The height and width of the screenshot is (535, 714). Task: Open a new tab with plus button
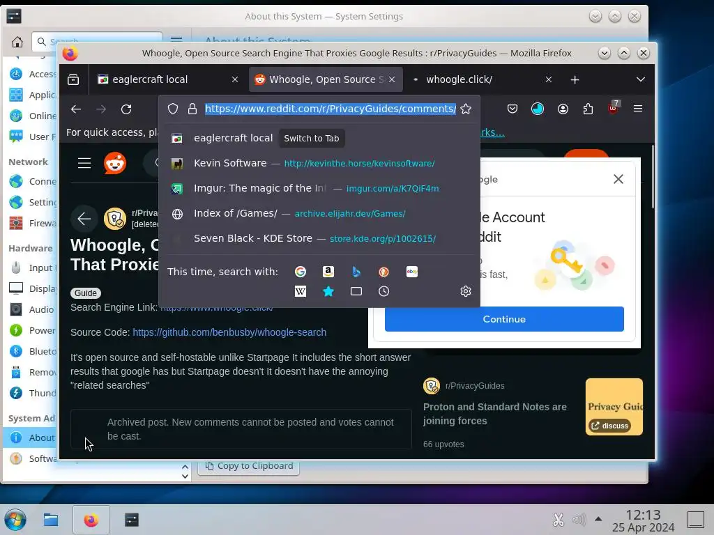click(575, 79)
